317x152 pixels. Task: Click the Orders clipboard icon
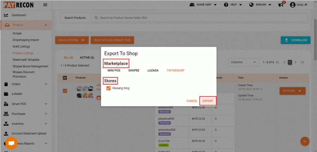6,84
